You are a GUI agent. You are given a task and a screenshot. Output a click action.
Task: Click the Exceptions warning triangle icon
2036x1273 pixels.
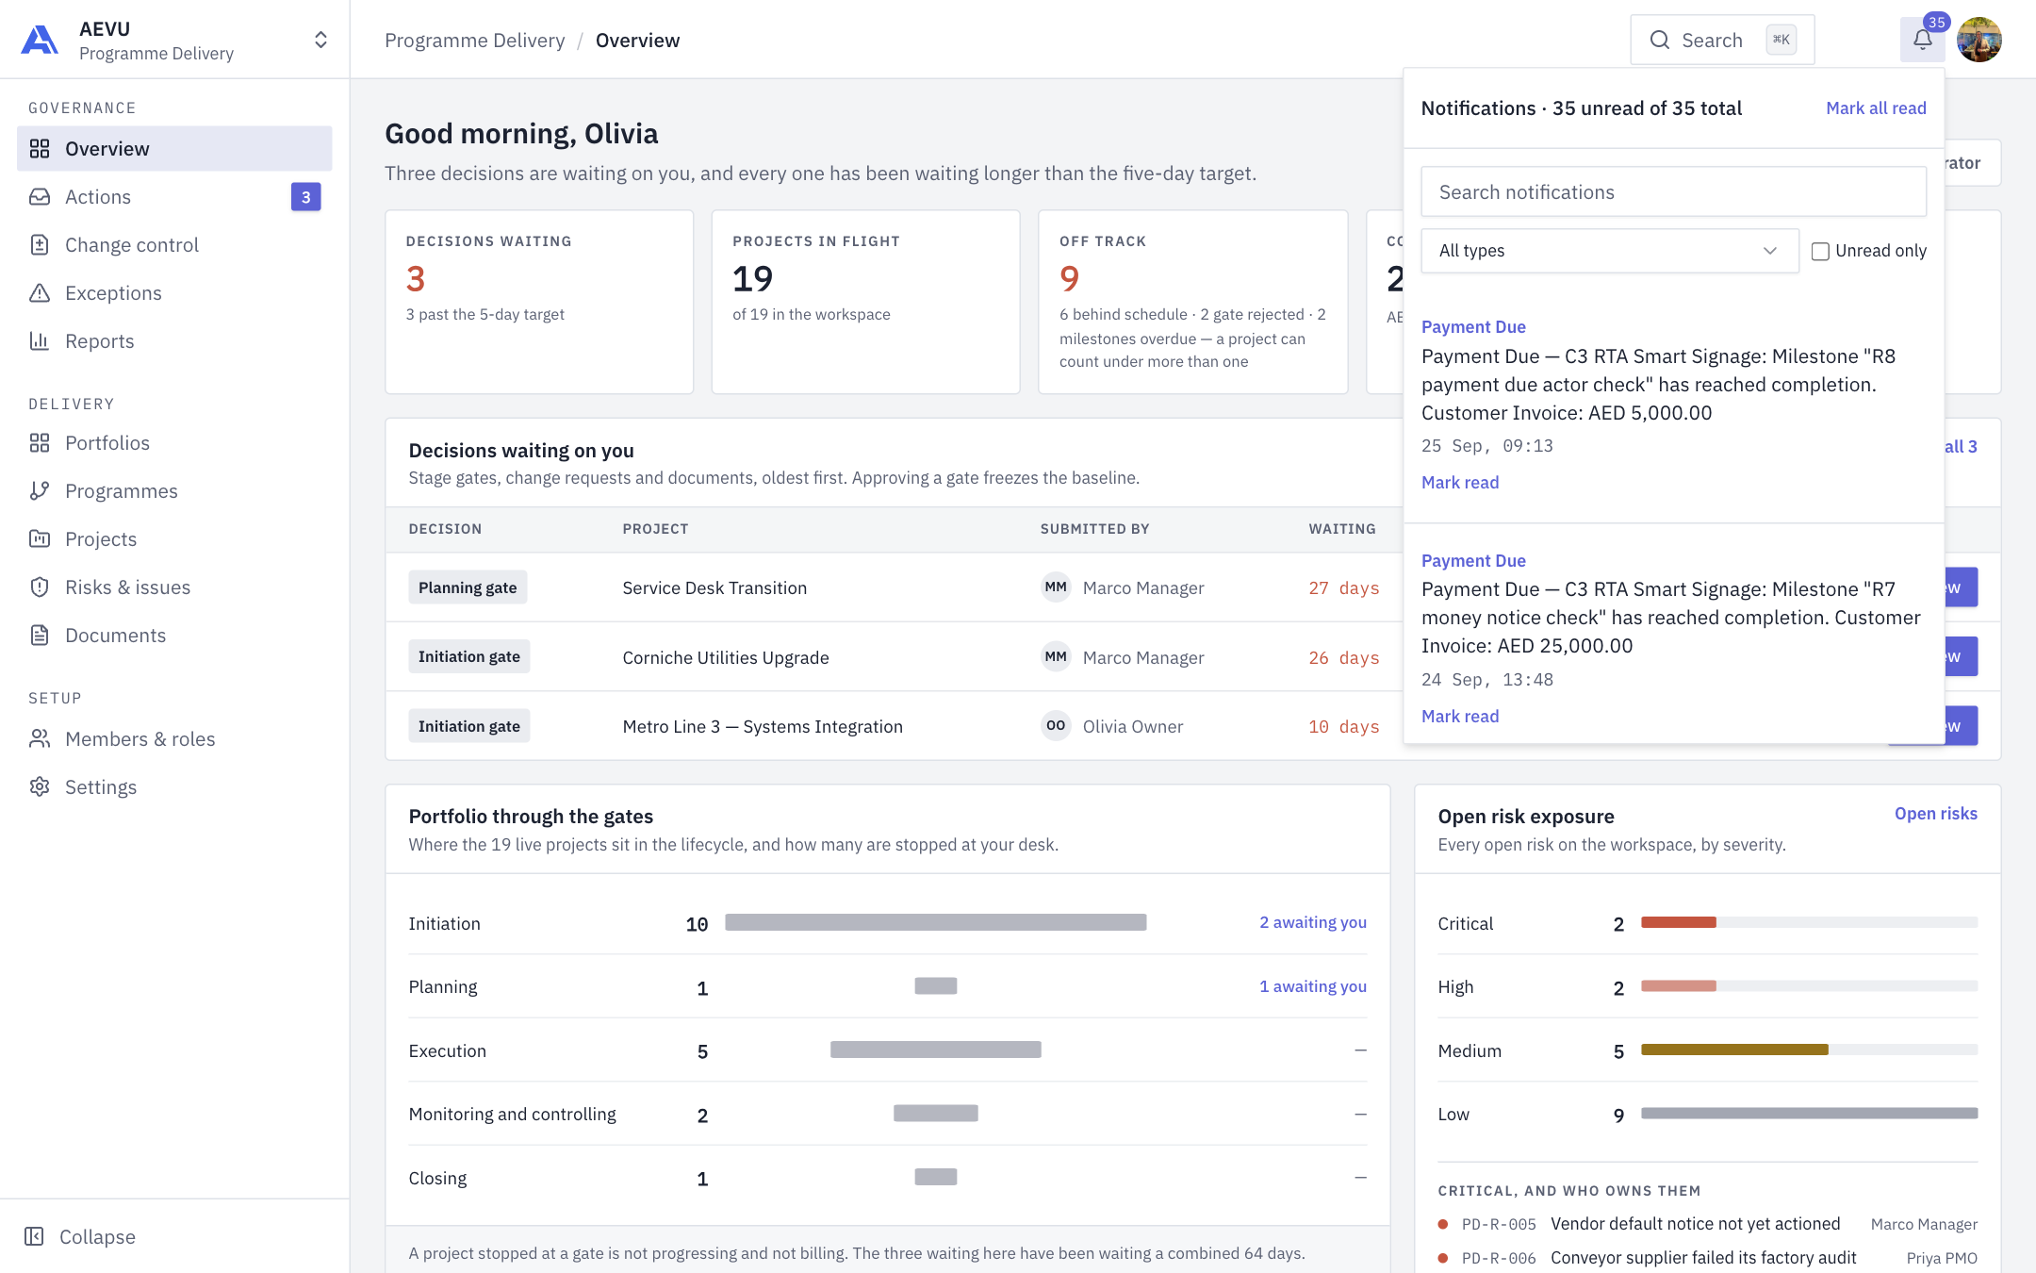40,293
